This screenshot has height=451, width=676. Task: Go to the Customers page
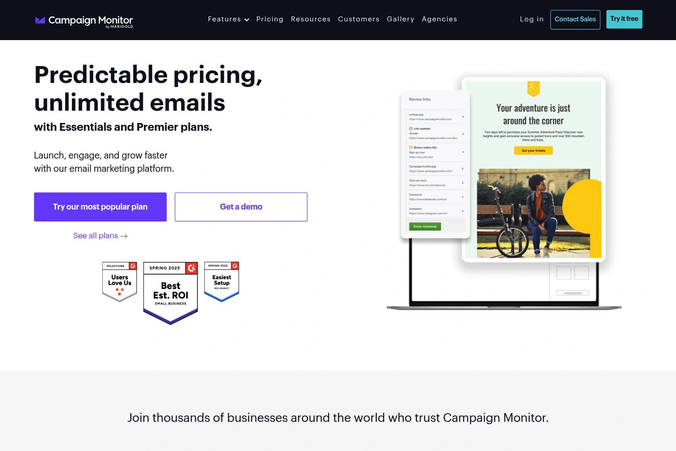[x=359, y=19]
